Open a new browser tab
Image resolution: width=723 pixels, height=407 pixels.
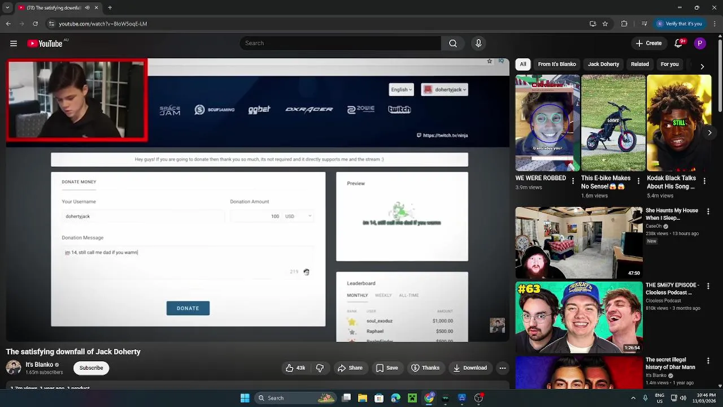pyautogui.click(x=110, y=8)
